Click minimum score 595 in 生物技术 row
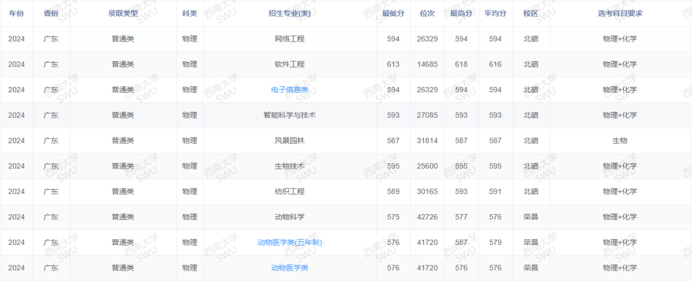This screenshot has width=692, height=282. (393, 166)
